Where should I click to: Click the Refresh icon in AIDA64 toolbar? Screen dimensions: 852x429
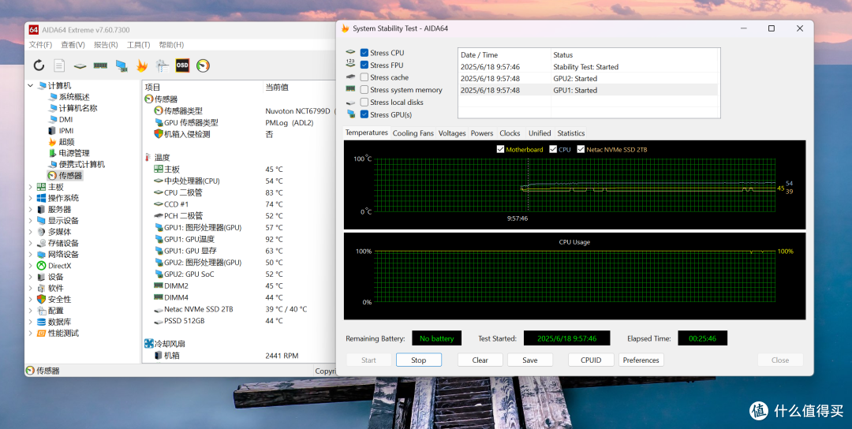(39, 65)
